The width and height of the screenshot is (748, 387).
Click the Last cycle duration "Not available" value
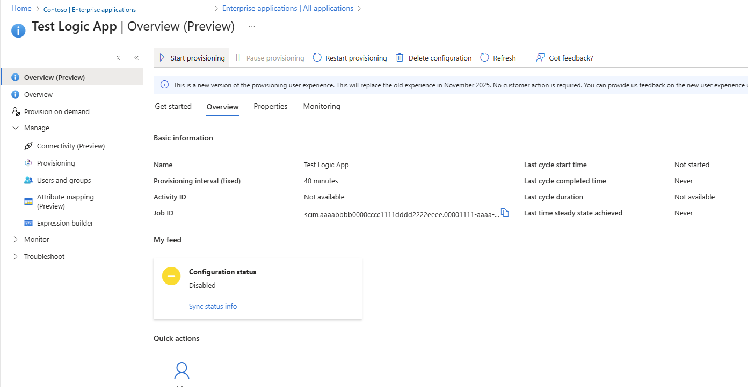[x=695, y=197]
